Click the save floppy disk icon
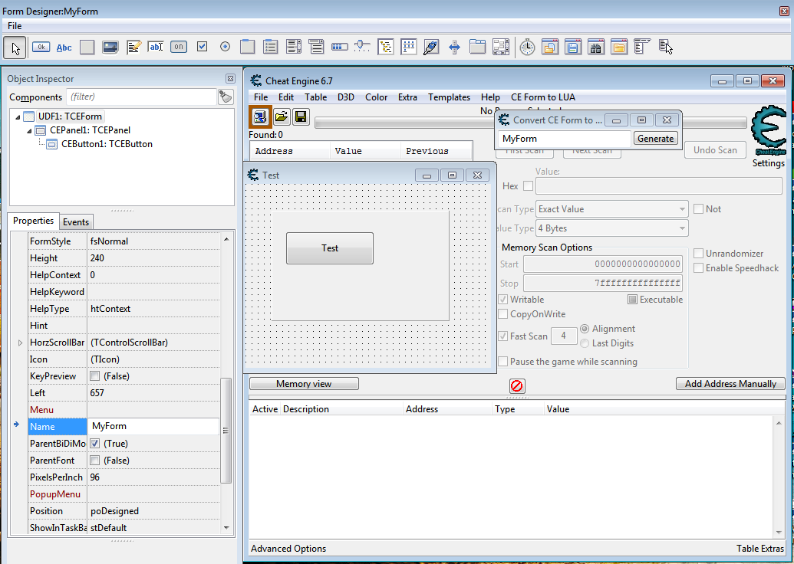Image resolution: width=794 pixels, height=564 pixels. (301, 116)
